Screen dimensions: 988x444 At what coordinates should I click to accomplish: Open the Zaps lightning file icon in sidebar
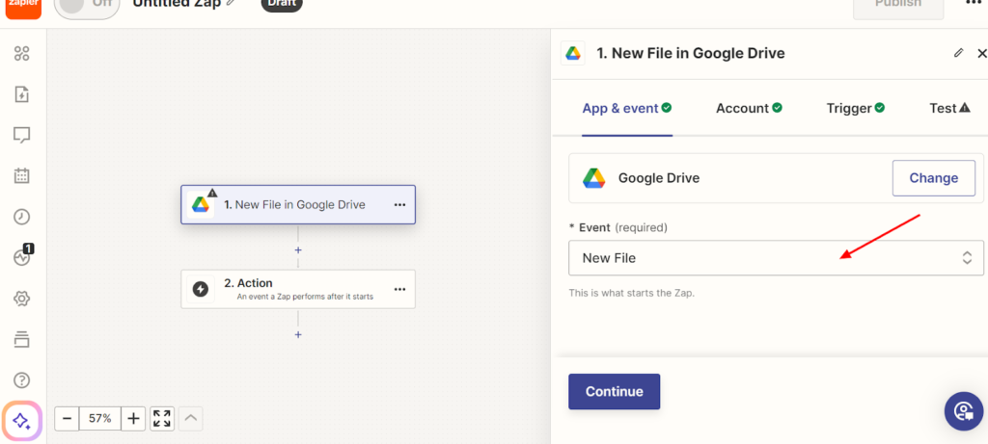21,94
